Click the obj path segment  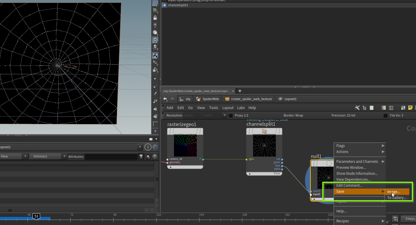[x=185, y=99]
